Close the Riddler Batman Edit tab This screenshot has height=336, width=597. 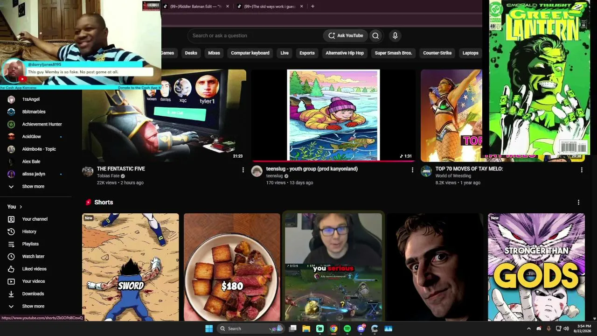(228, 7)
